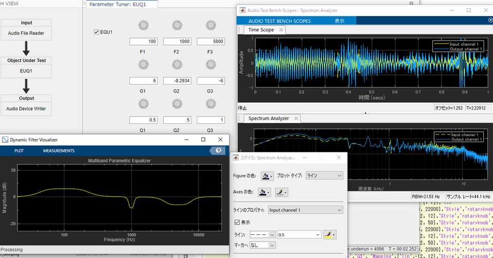This screenshot has width=493, height=258.
Task: Open yellow line color picker
Action: (330, 234)
